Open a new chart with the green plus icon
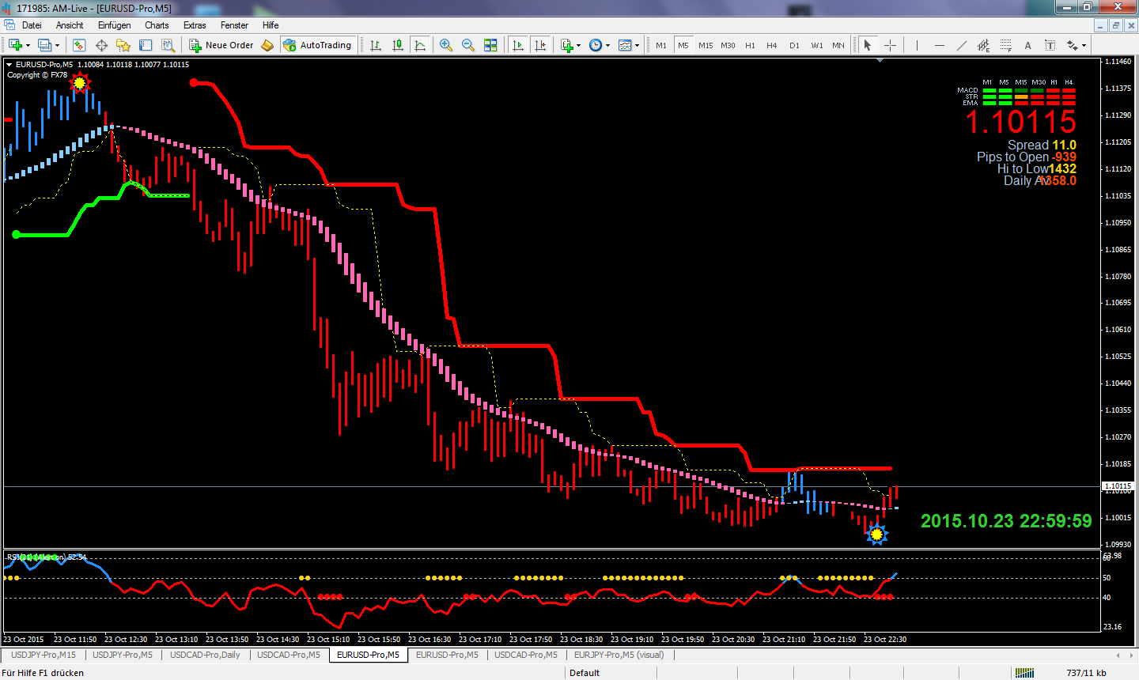Image resolution: width=1139 pixels, height=680 pixels. pos(15,45)
